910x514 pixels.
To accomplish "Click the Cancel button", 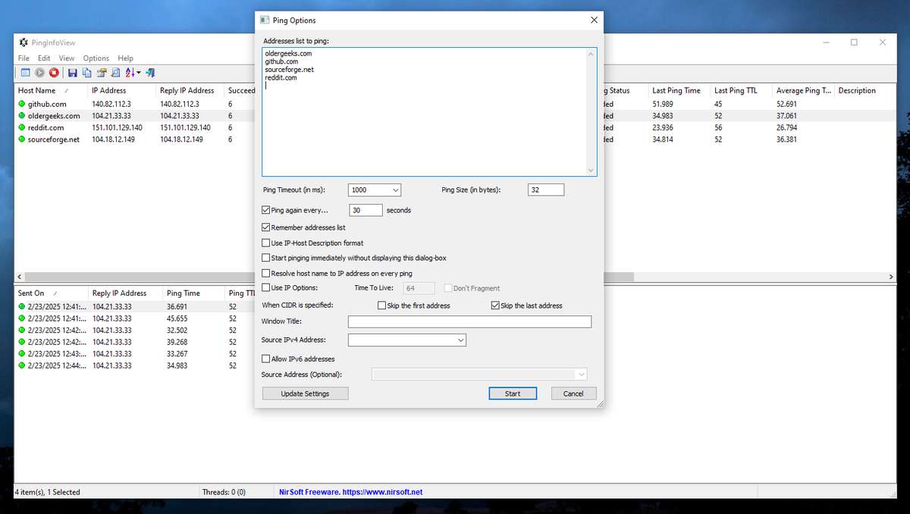I will click(573, 393).
